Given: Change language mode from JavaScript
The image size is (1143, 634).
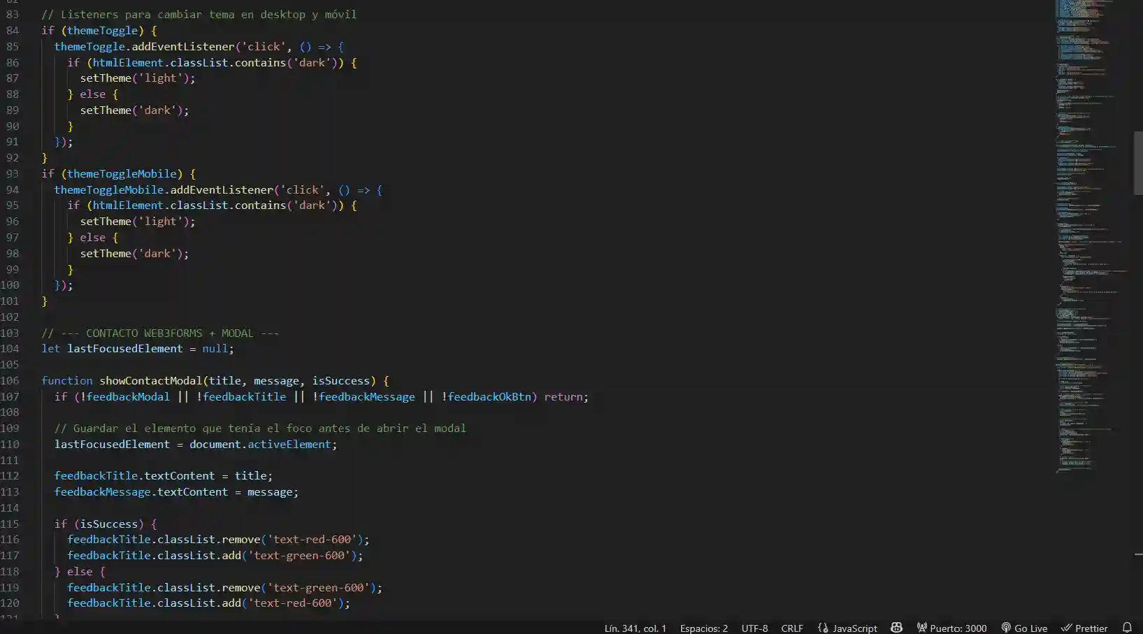Looking at the screenshot, I should (x=847, y=628).
